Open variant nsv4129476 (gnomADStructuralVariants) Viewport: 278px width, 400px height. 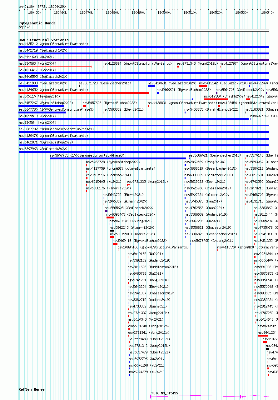pyautogui.click(x=53, y=136)
